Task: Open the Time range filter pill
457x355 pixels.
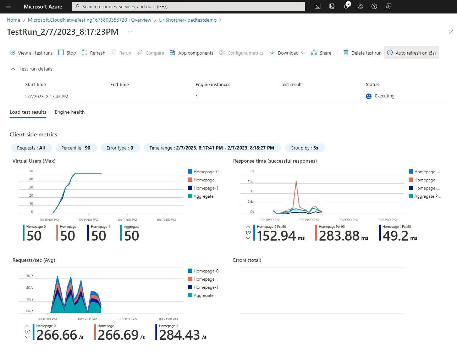Action: tap(212, 148)
